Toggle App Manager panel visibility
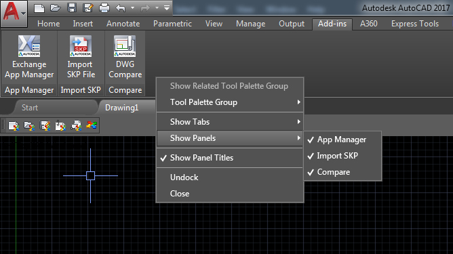This screenshot has height=254, width=453. tap(342, 140)
